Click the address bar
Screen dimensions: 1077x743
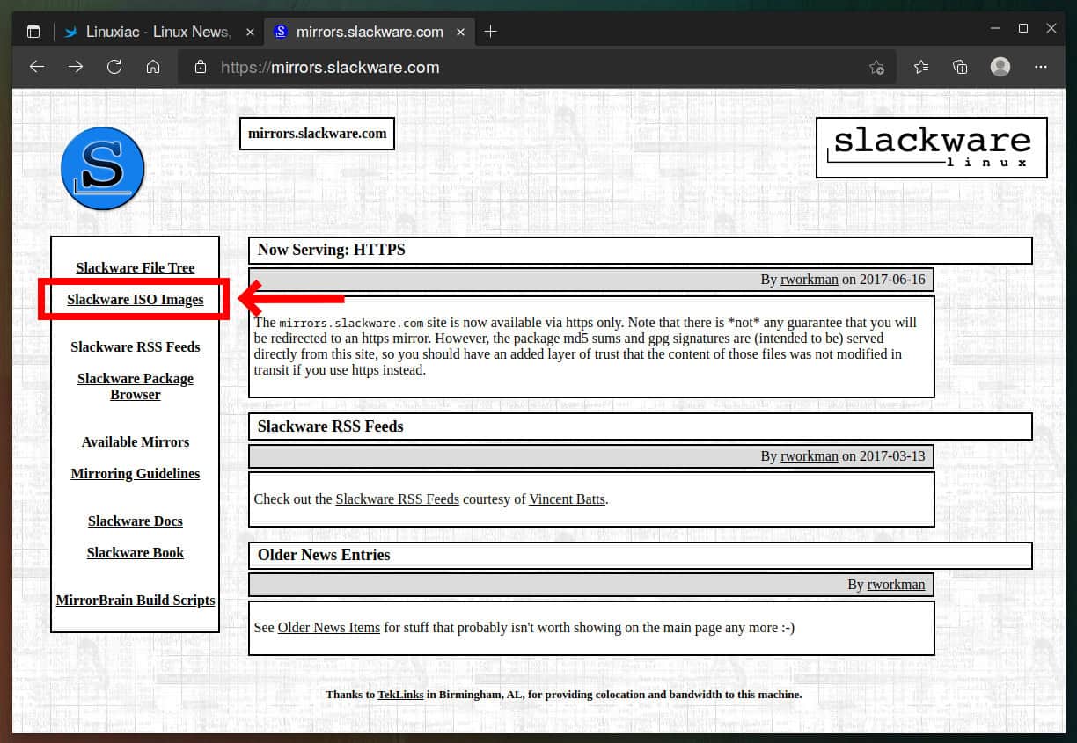tap(528, 67)
